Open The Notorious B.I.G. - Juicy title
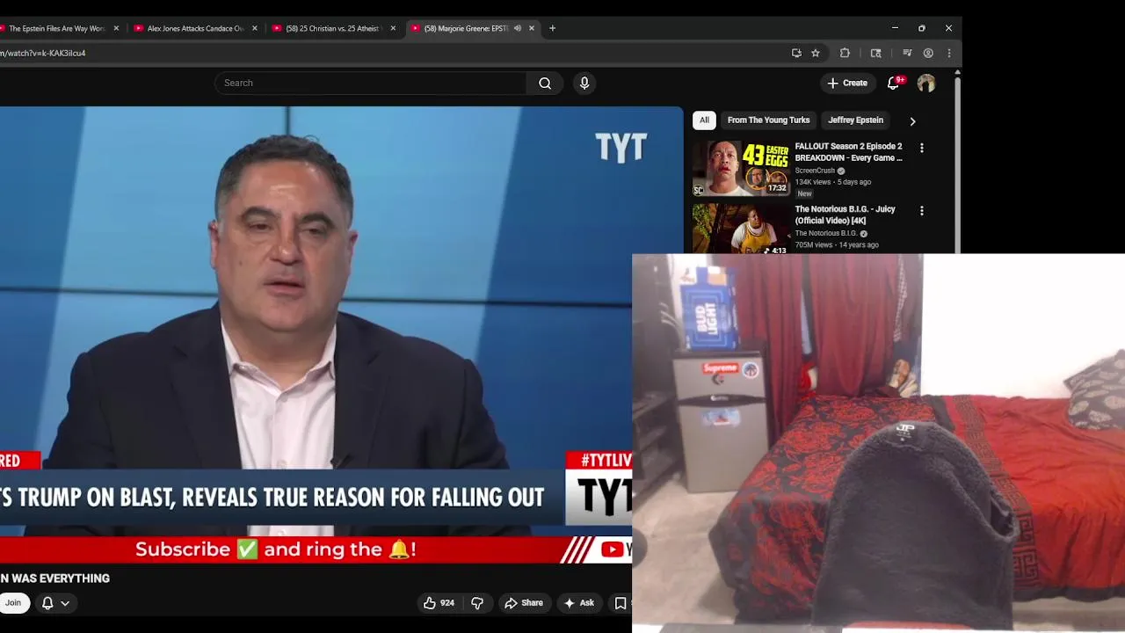The height and width of the screenshot is (633, 1125). pyautogui.click(x=845, y=215)
